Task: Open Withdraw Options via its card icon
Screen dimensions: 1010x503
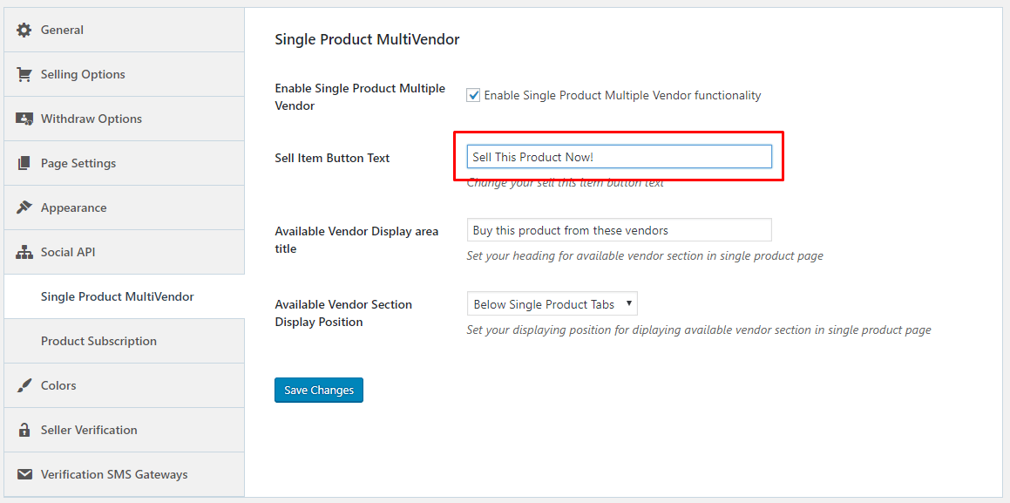Action: (24, 118)
